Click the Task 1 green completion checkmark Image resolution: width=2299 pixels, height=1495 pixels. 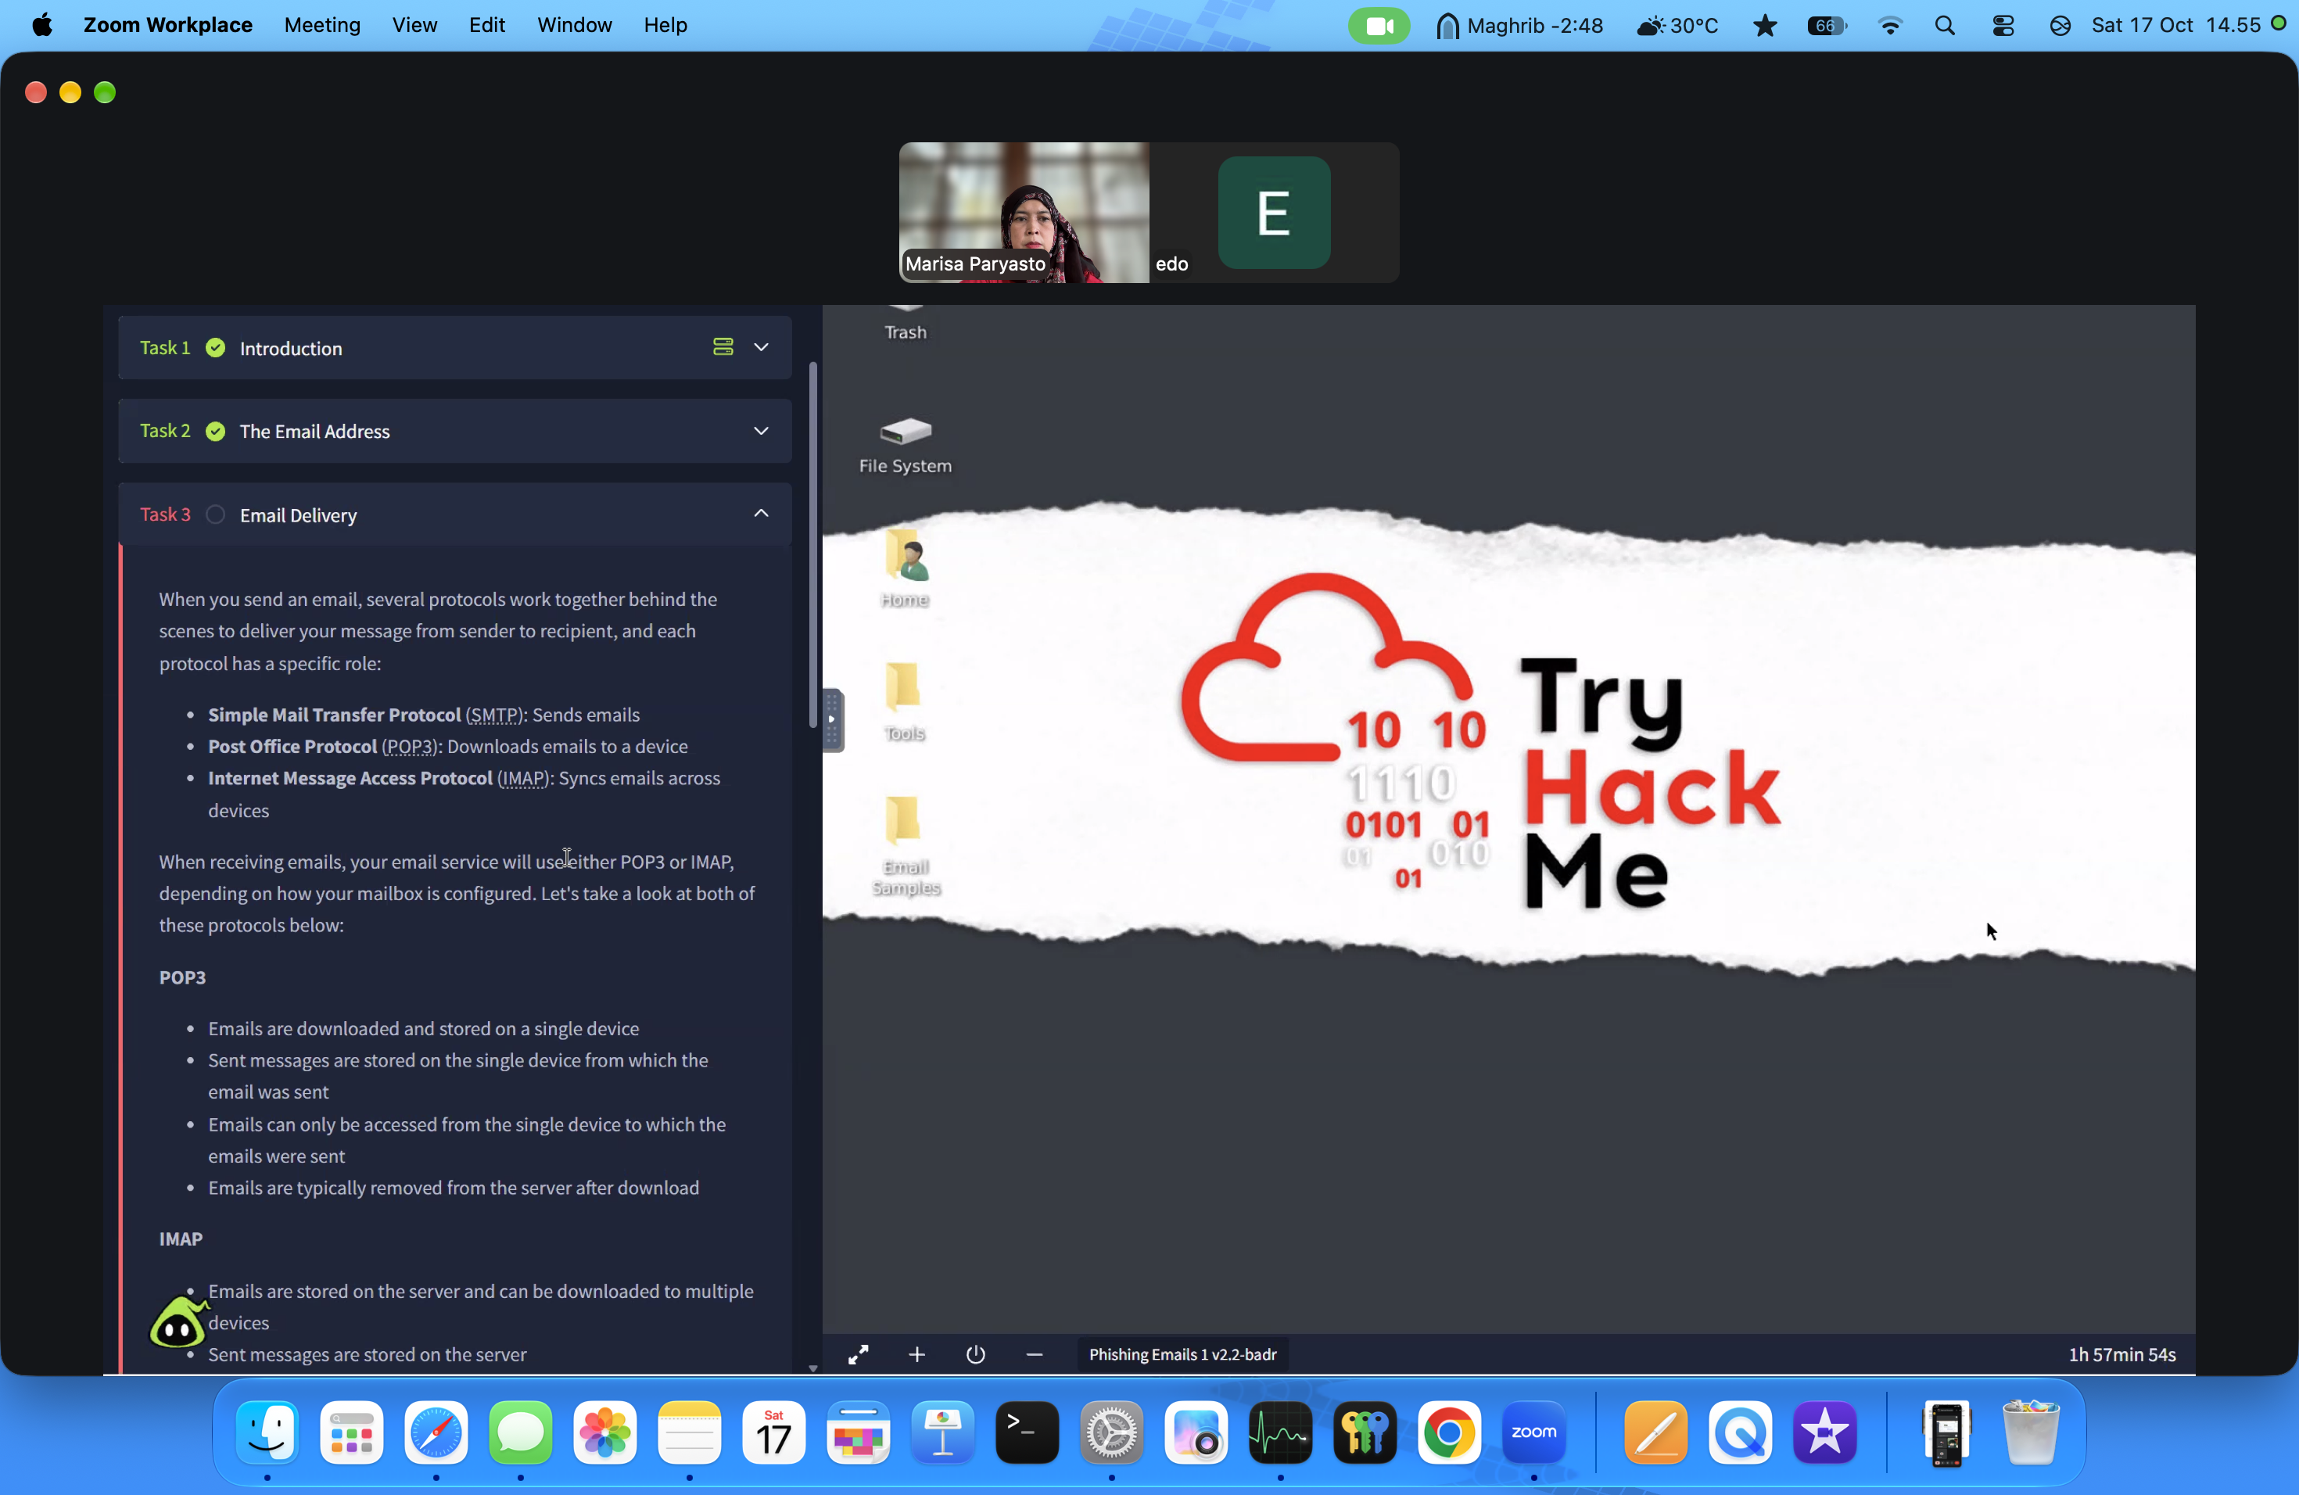215,348
